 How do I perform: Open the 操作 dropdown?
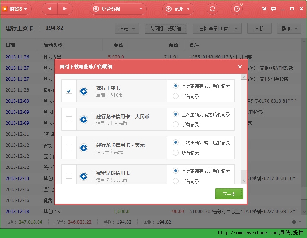[x=289, y=28]
